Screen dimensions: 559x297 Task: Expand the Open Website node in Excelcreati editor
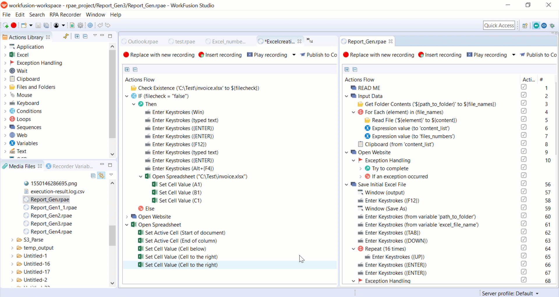pos(127,217)
